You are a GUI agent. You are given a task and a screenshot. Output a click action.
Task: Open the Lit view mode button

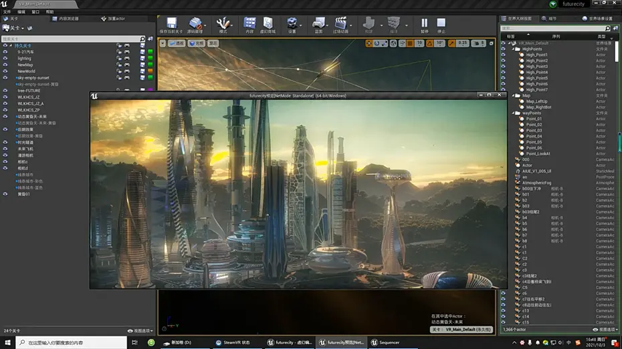point(197,43)
